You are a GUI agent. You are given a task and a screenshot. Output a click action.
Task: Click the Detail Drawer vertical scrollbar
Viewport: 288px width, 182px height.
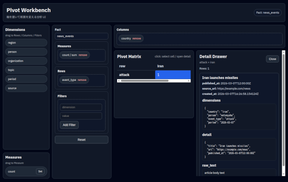[x=283, y=112]
